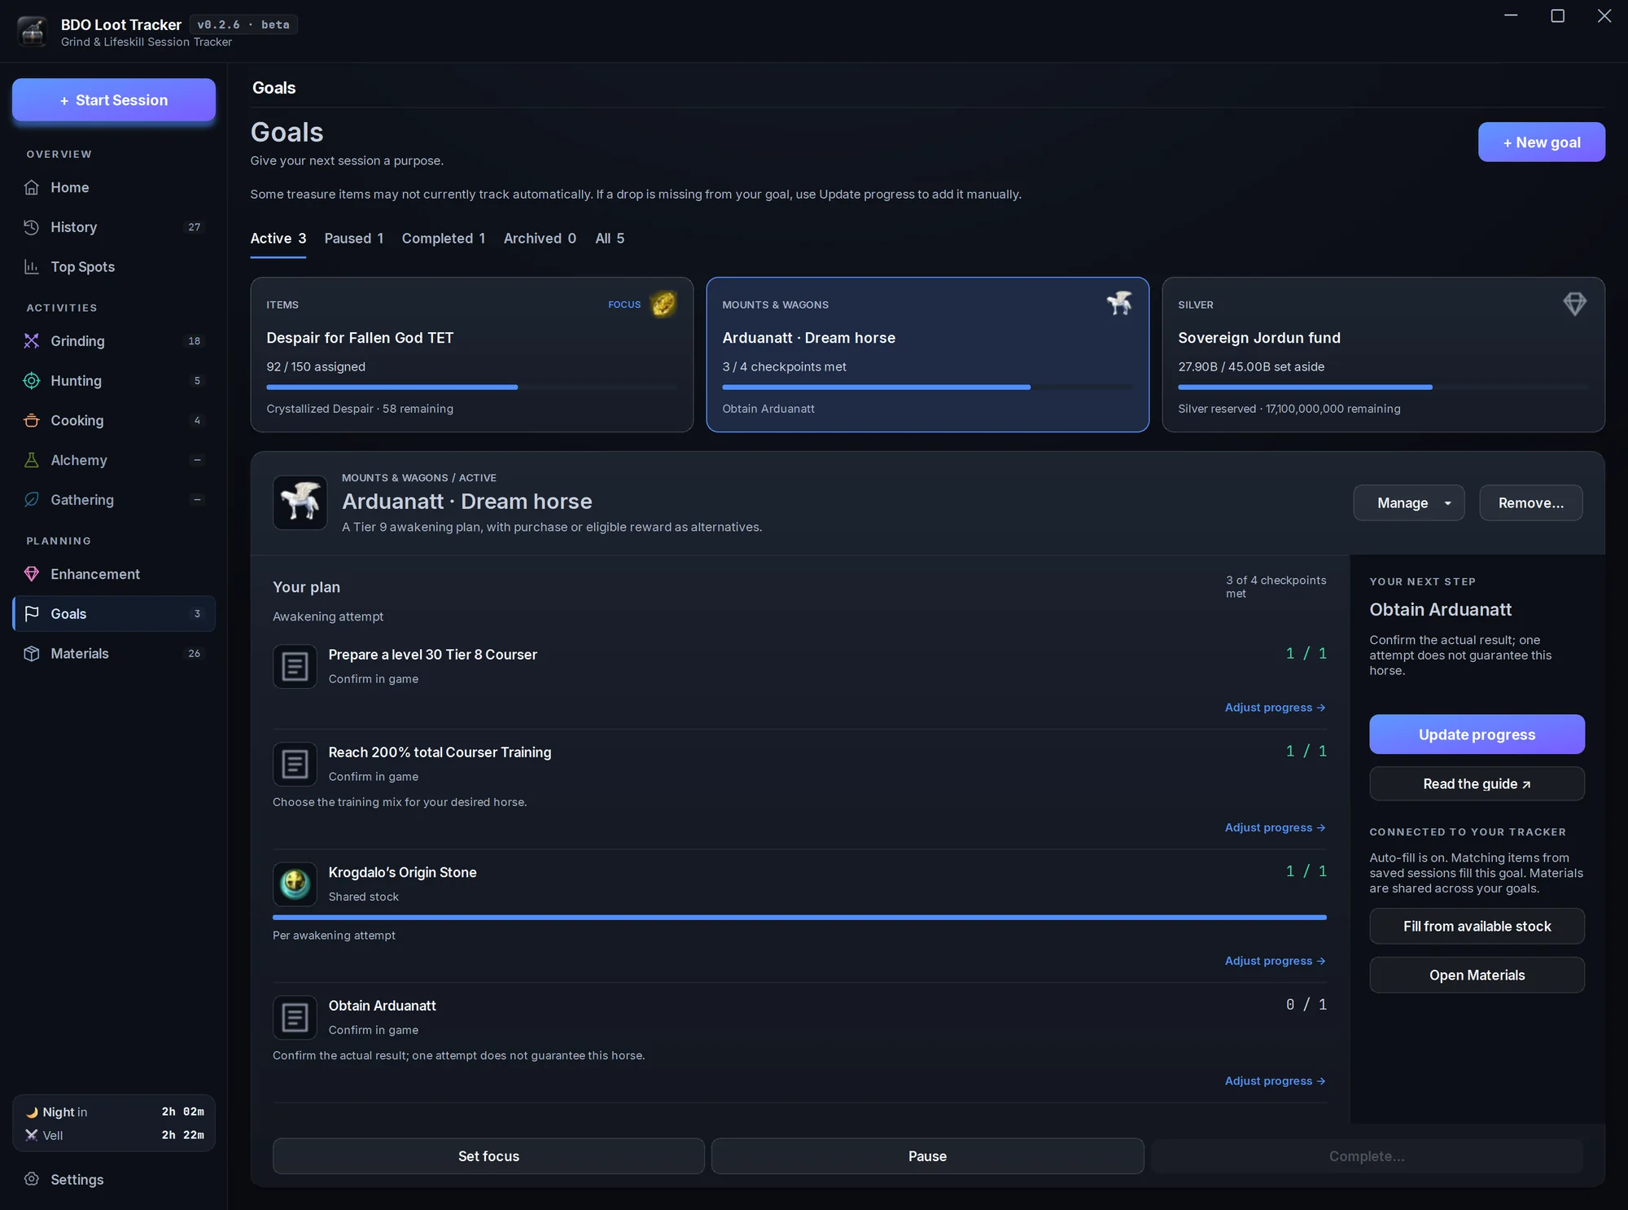Select the Hunting activity
This screenshot has height=1210, width=1628.
point(114,381)
